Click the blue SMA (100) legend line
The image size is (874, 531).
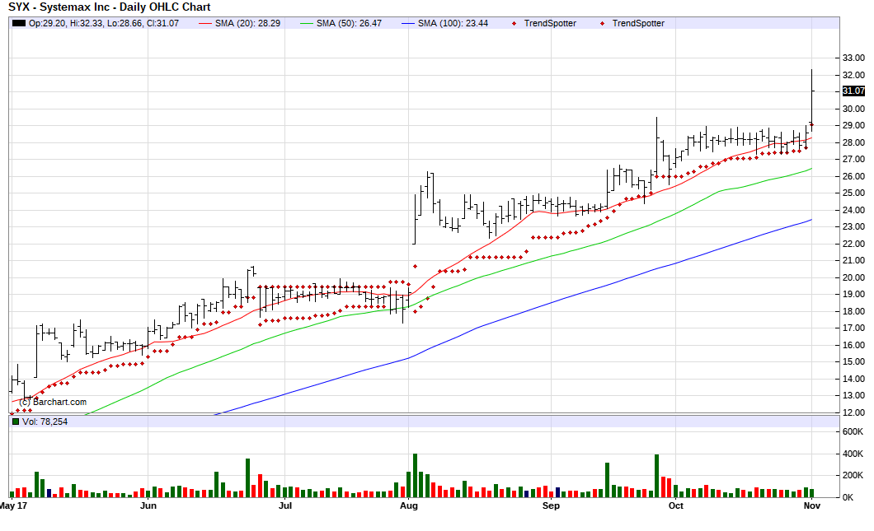pyautogui.click(x=409, y=23)
